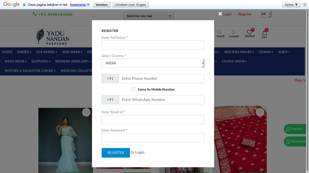Open the Opties menu
The width and height of the screenshot is (309, 173).
point(291,5)
